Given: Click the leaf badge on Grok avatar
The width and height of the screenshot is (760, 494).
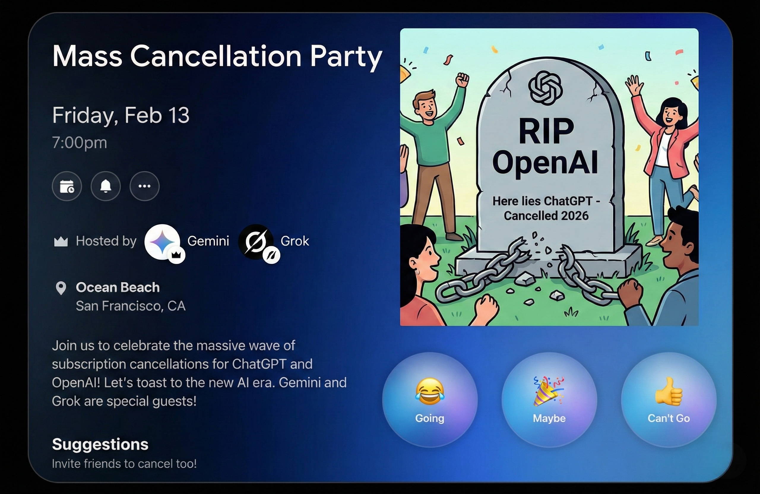Looking at the screenshot, I should (x=271, y=255).
